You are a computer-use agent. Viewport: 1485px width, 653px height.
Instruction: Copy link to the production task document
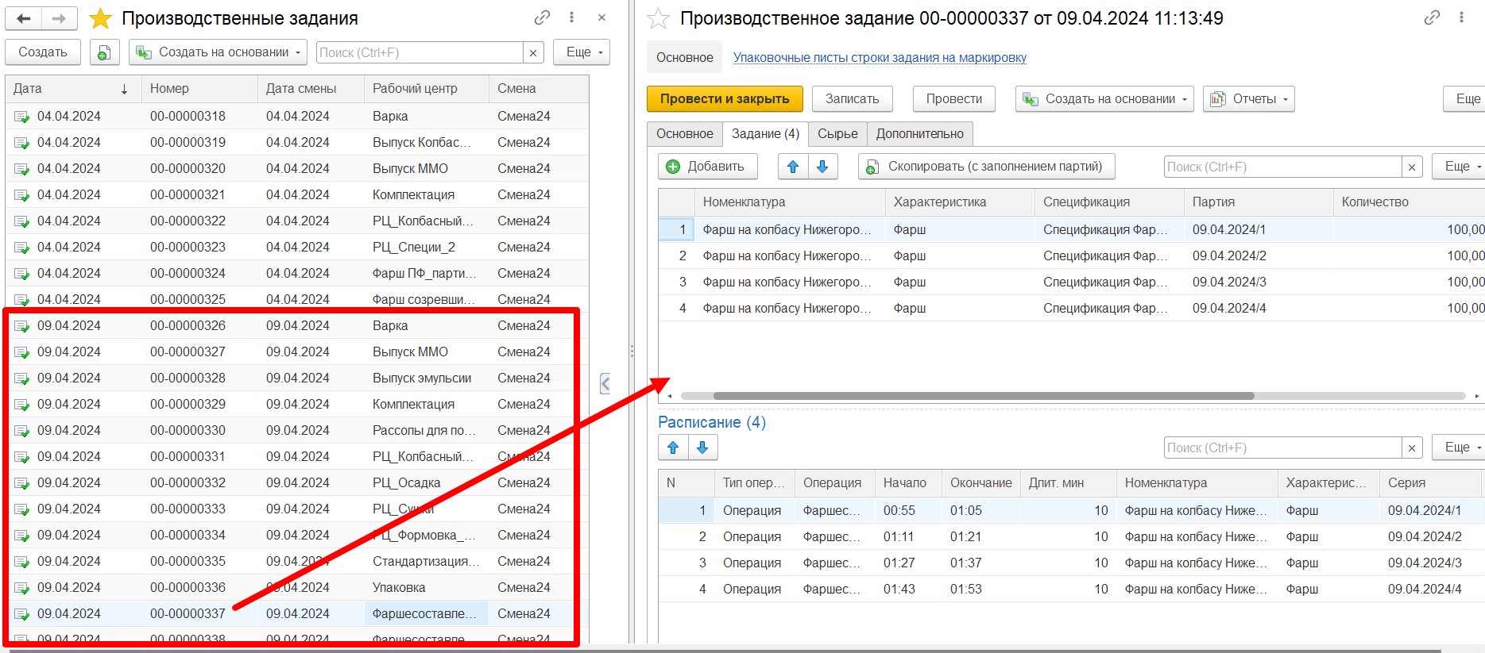pyautogui.click(x=1432, y=17)
